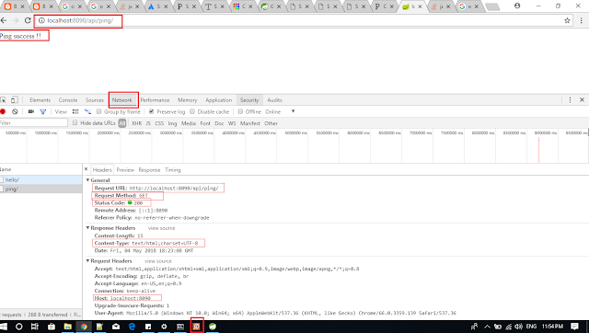This screenshot has height=333, width=589.
Task: Open the Elements panel tab
Action: pos(40,100)
